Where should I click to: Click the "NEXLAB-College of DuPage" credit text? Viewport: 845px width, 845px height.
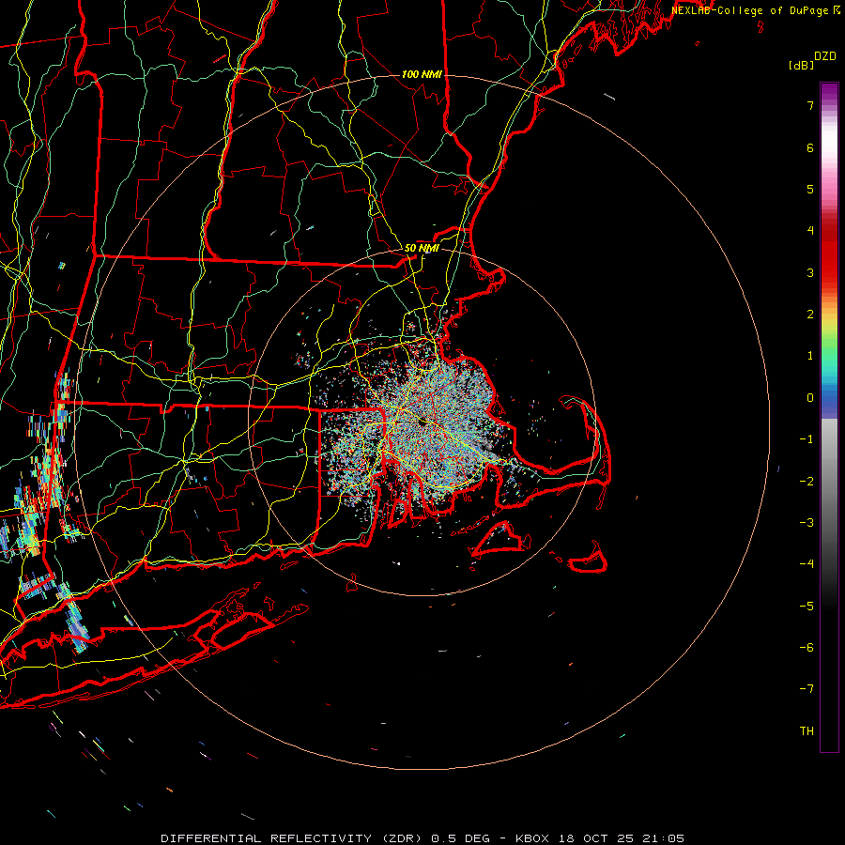coord(751,10)
